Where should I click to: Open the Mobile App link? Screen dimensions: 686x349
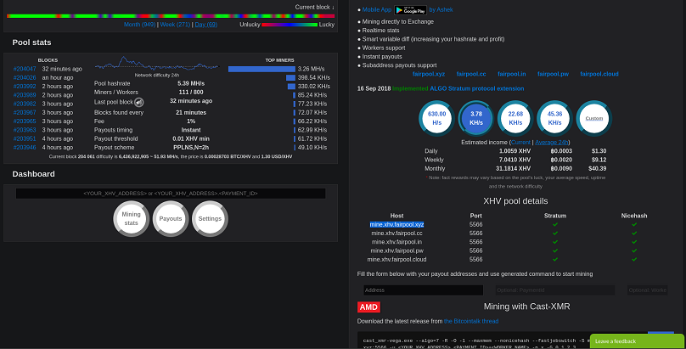[377, 9]
